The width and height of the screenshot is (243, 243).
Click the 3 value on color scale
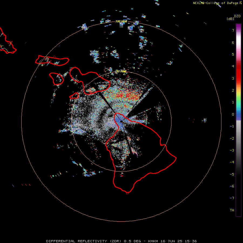[233, 78]
